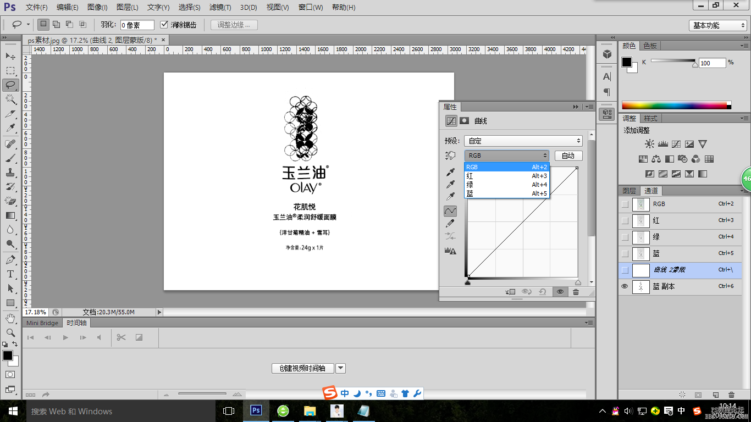Open the RGB channel dropdown in Curves

point(507,156)
